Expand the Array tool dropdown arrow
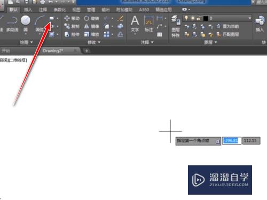 pos(112,34)
